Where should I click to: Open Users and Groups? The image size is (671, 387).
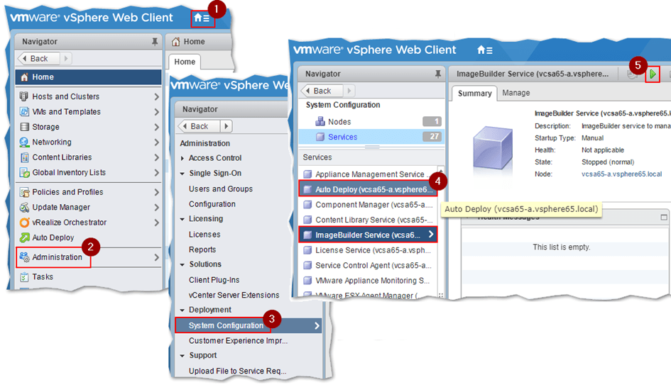[221, 189]
